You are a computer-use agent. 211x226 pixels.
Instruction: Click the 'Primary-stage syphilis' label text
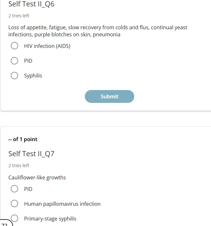click(50, 219)
